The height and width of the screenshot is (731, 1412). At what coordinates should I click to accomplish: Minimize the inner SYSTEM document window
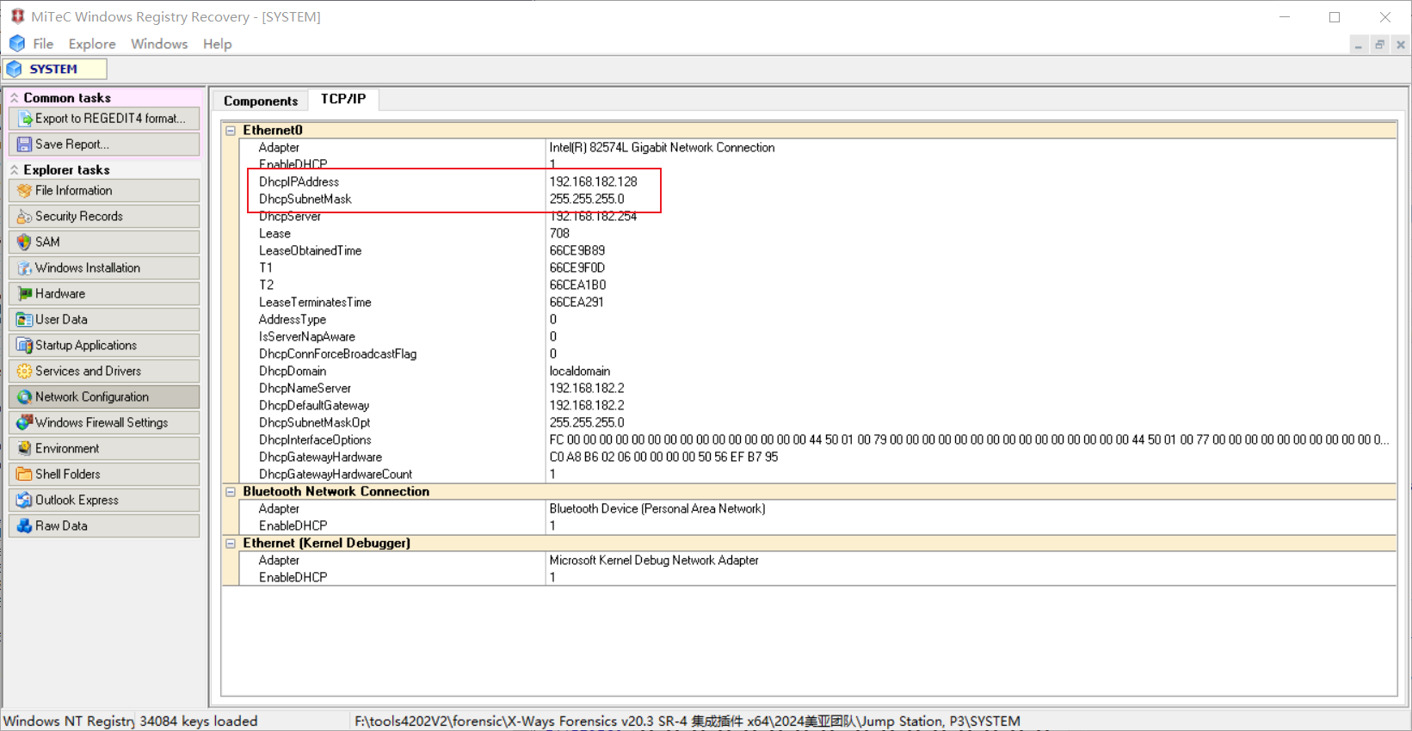[x=1359, y=45]
